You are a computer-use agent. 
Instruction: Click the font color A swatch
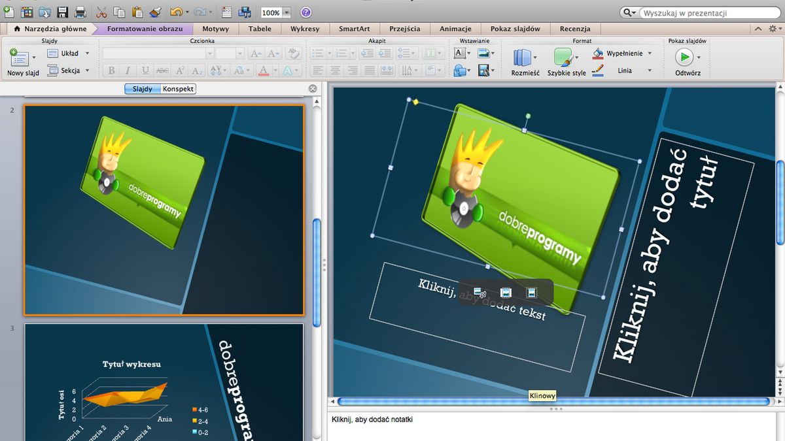point(263,71)
